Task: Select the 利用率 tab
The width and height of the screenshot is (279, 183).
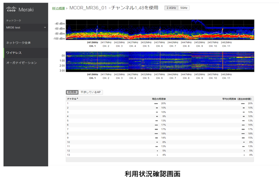Action: tap(72, 92)
